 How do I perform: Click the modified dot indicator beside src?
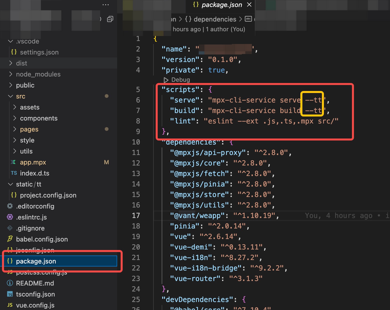point(107,96)
